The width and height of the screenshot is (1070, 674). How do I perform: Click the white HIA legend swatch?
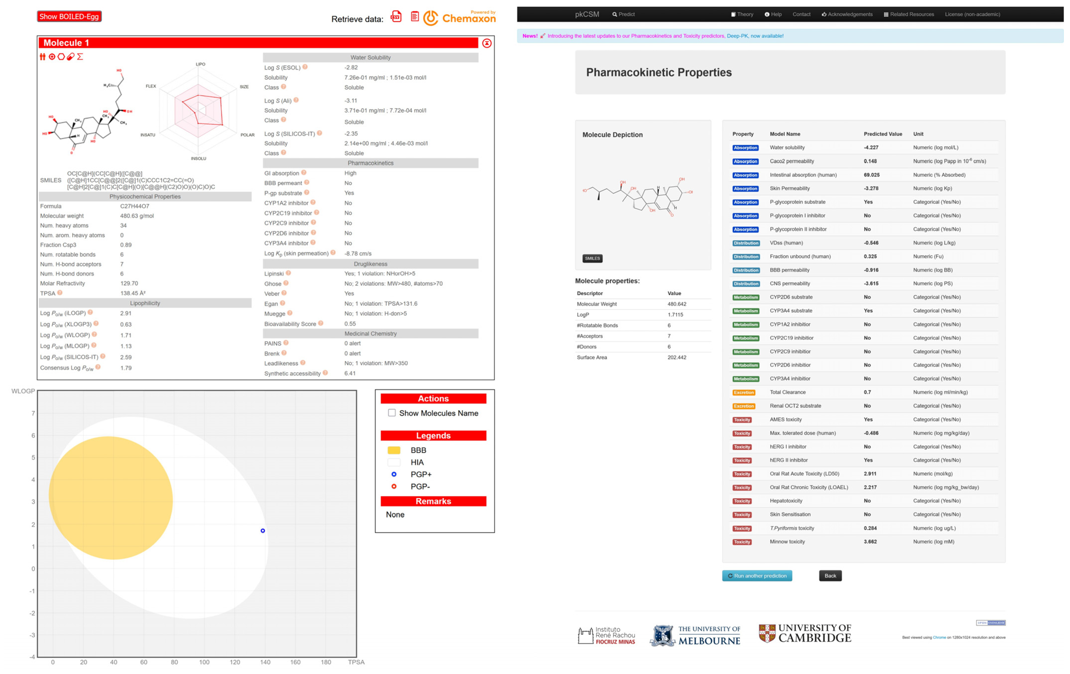pos(394,462)
